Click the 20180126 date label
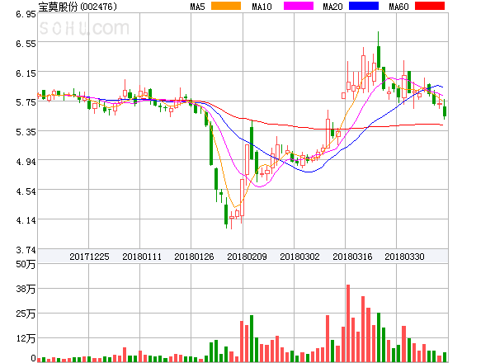Viewport: 495px width, 363px height. click(194, 257)
